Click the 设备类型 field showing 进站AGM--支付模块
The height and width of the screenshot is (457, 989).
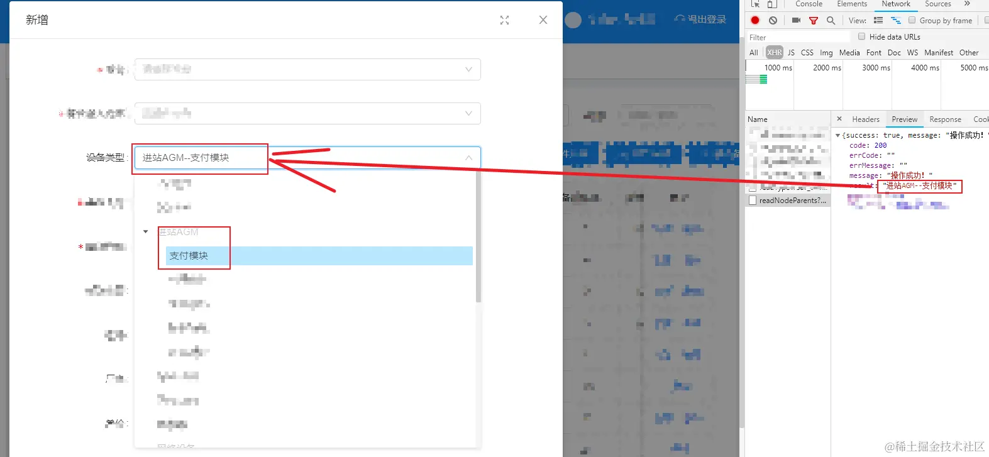tap(307, 158)
